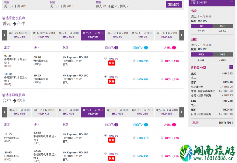Image resolution: width=237 pixels, height=163 pixels.
Task: Click HK Express - UO 192 flight text
Action: pyautogui.click(x=75, y=57)
